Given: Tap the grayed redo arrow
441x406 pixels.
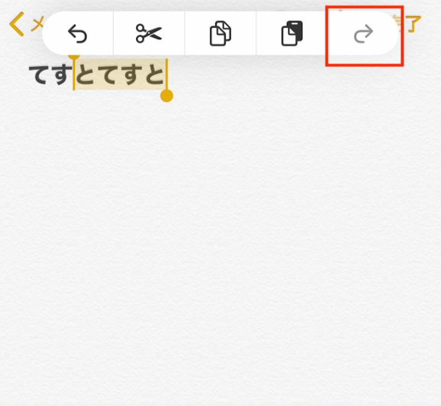Looking at the screenshot, I should [364, 33].
